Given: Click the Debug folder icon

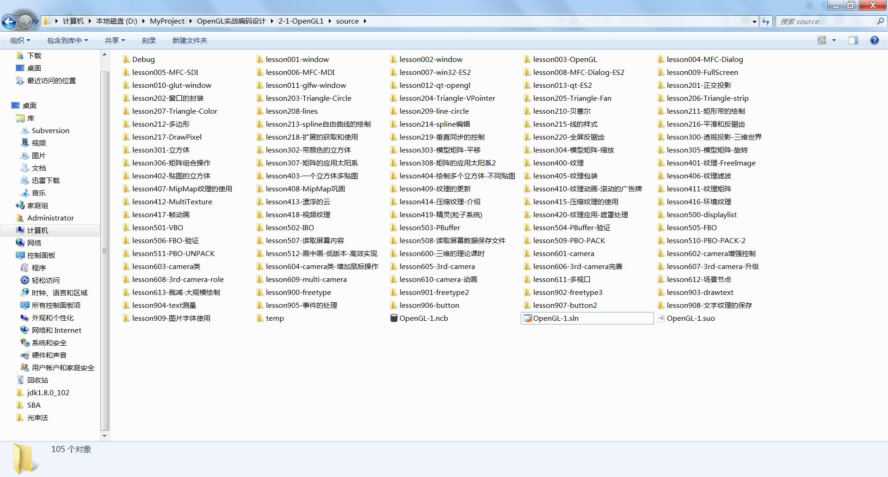Looking at the screenshot, I should (x=126, y=59).
